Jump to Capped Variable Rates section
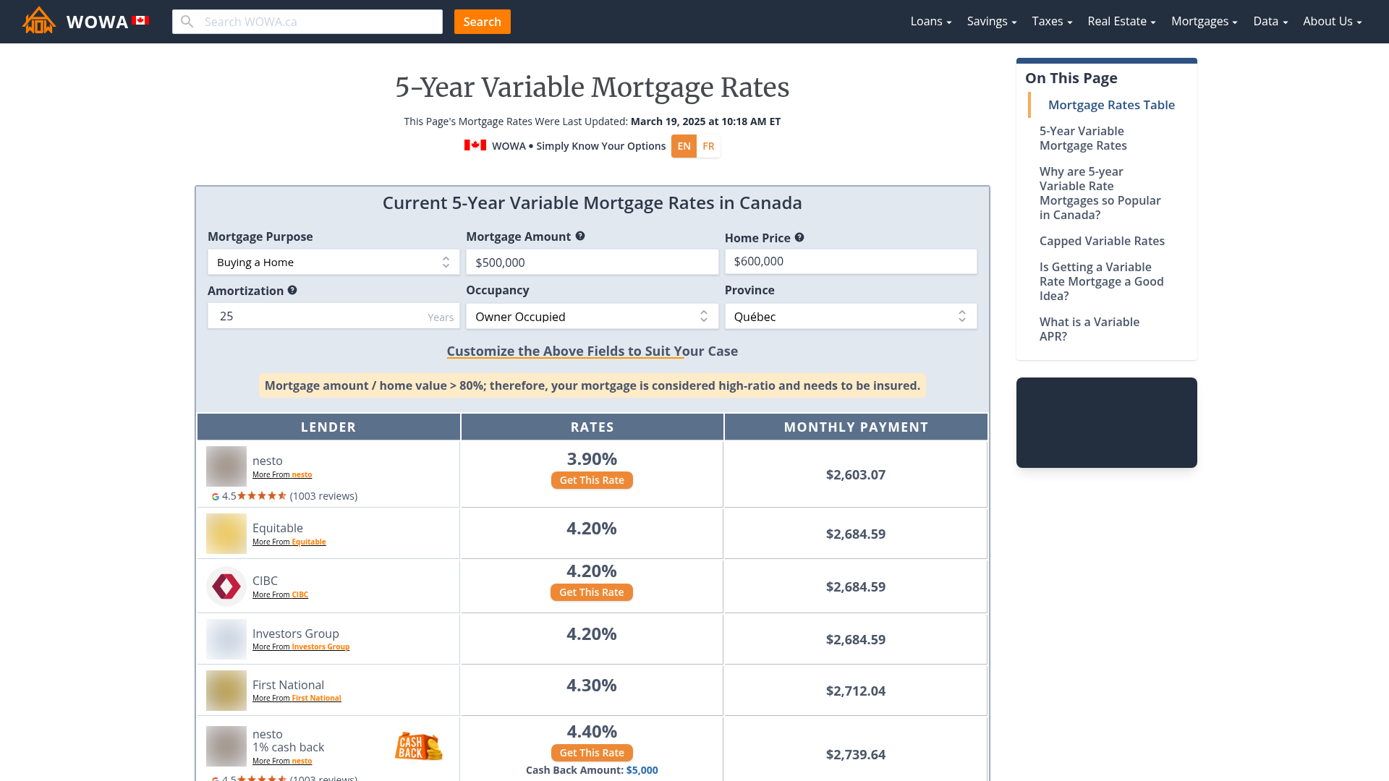Image resolution: width=1389 pixels, height=781 pixels. coord(1102,241)
